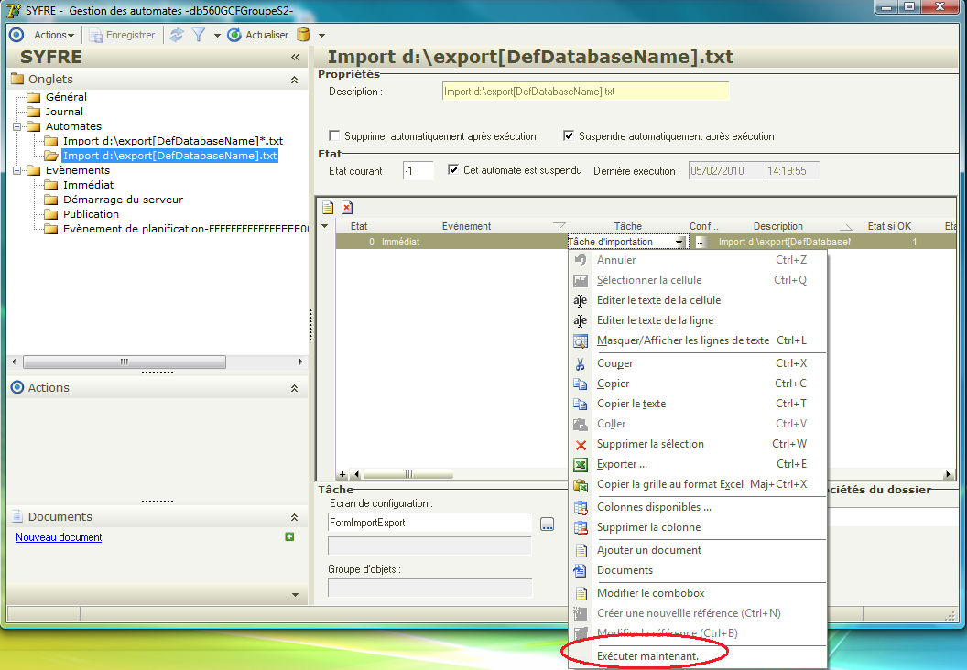967x670 pixels.
Task: Click the Ajouter un document icon
Action: pos(581,550)
